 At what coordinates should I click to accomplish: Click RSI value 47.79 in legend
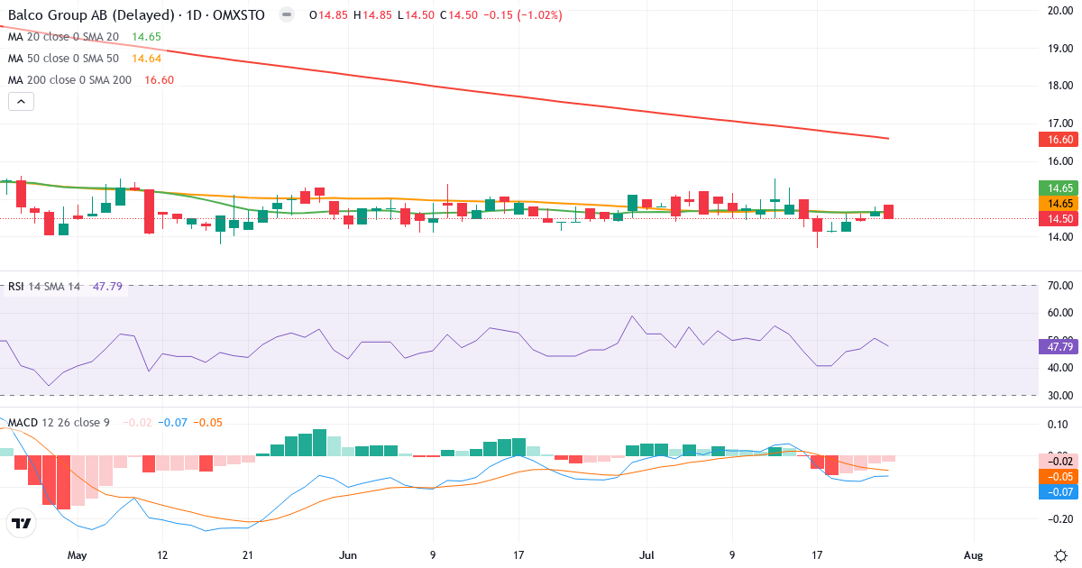tap(107, 287)
